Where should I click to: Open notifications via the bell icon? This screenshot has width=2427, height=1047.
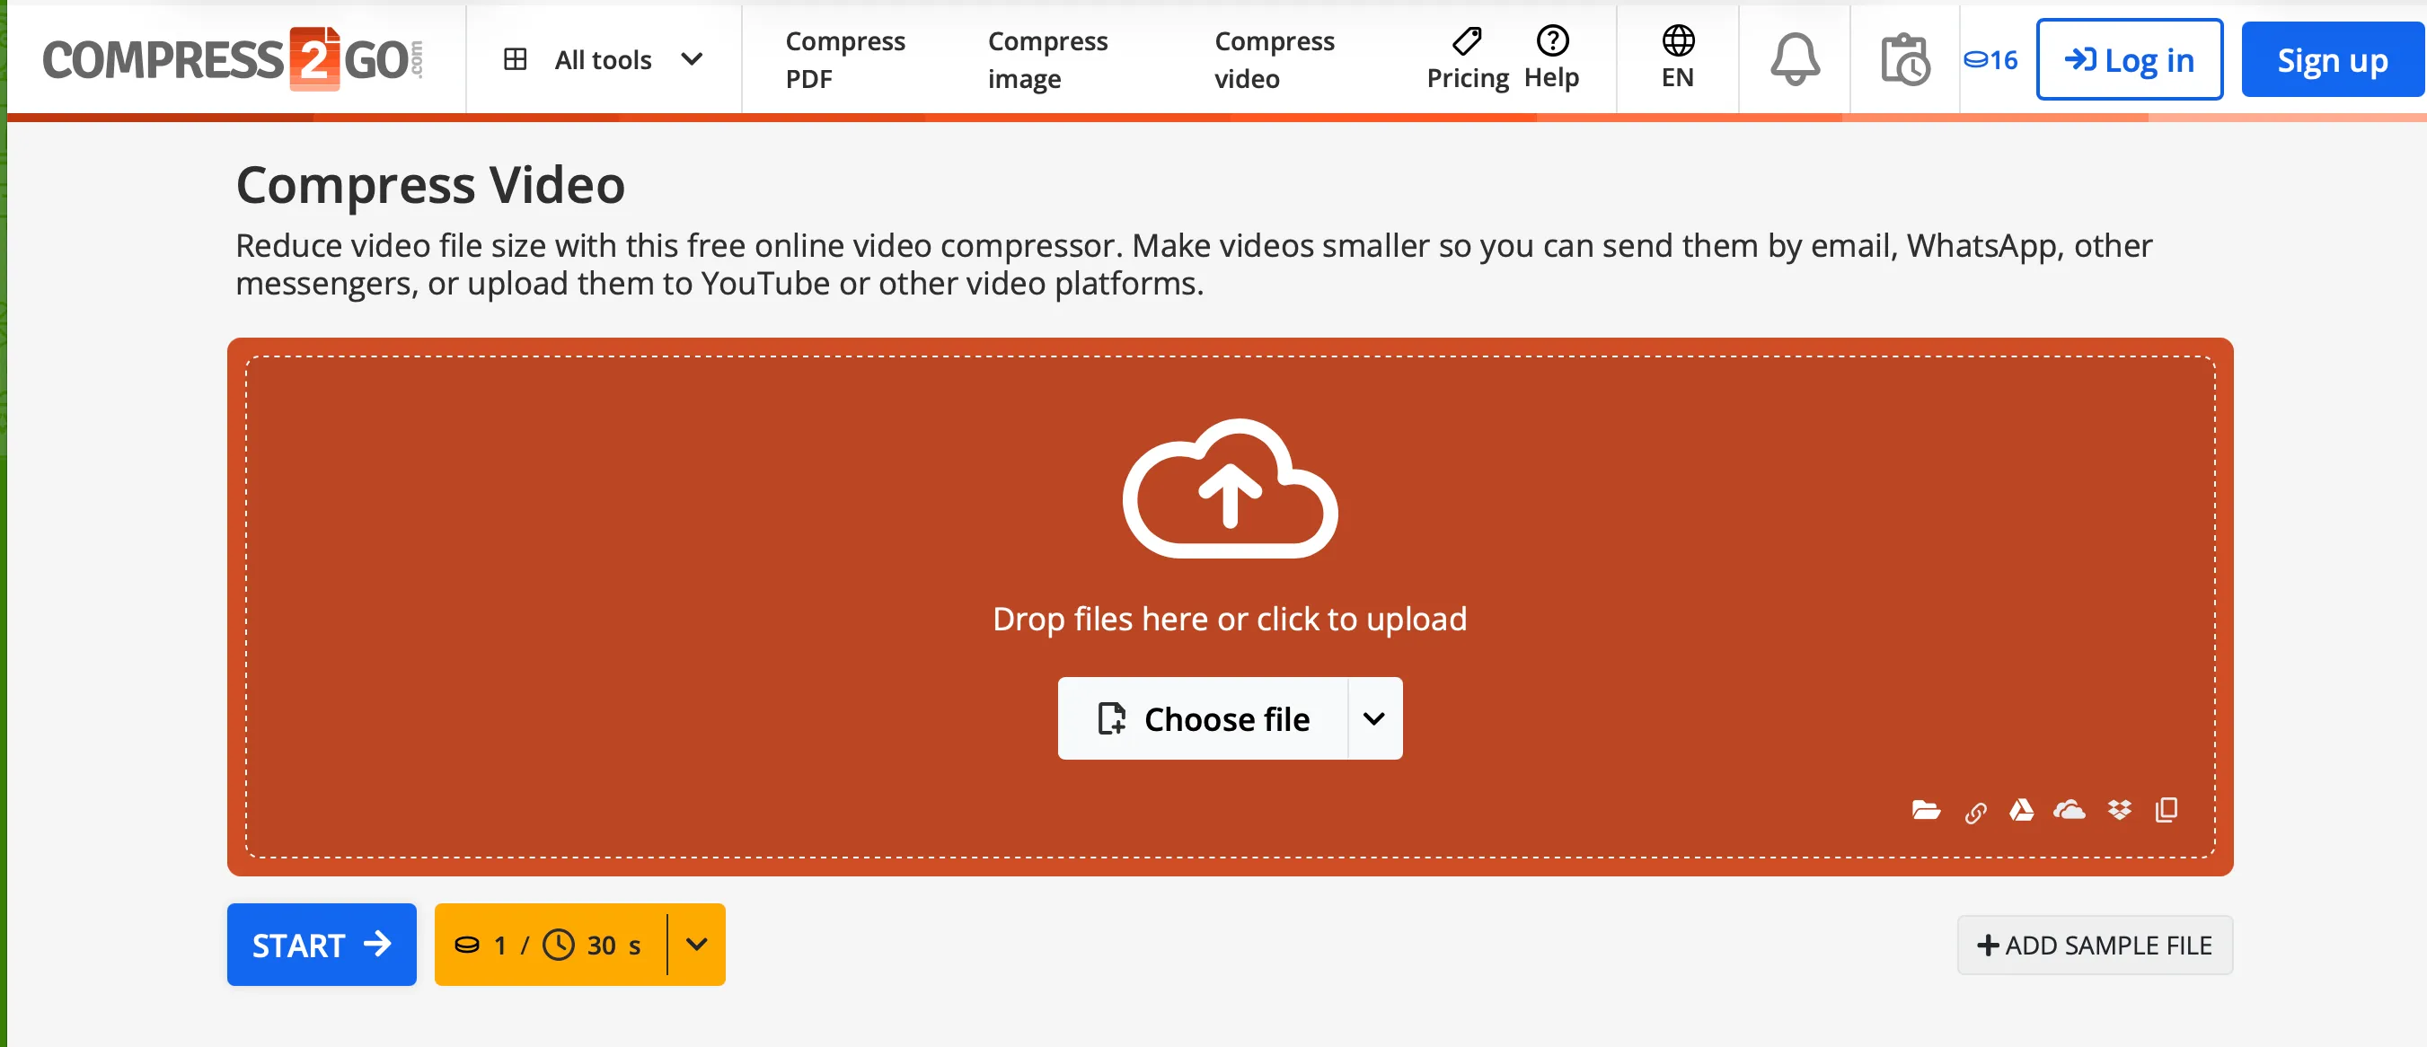tap(1793, 58)
